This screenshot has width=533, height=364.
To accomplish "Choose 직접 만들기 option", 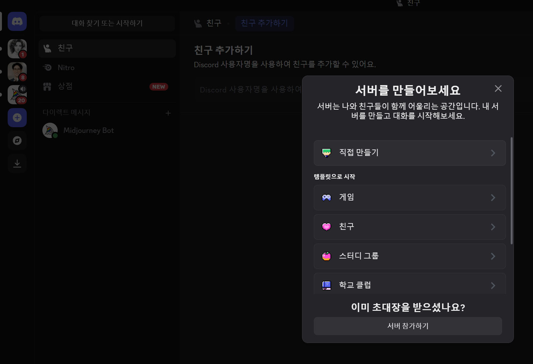I will pos(410,153).
